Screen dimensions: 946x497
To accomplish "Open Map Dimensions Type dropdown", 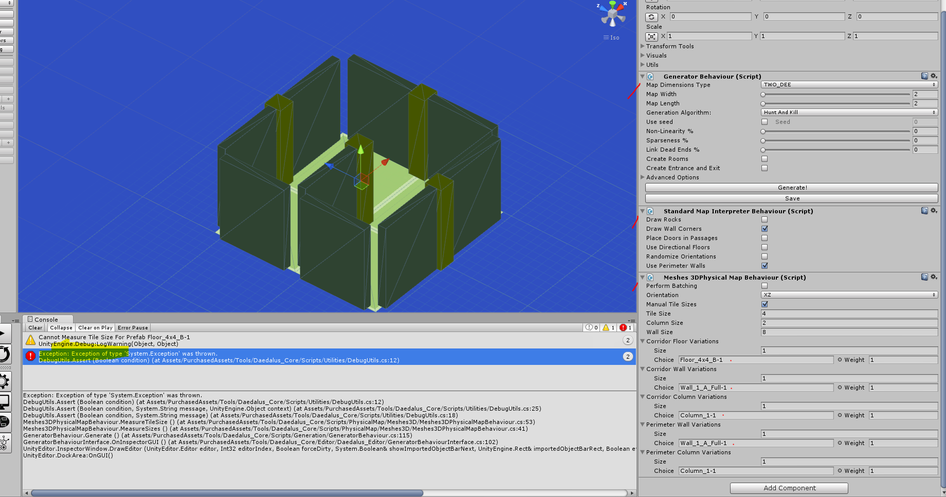I will [x=849, y=85].
